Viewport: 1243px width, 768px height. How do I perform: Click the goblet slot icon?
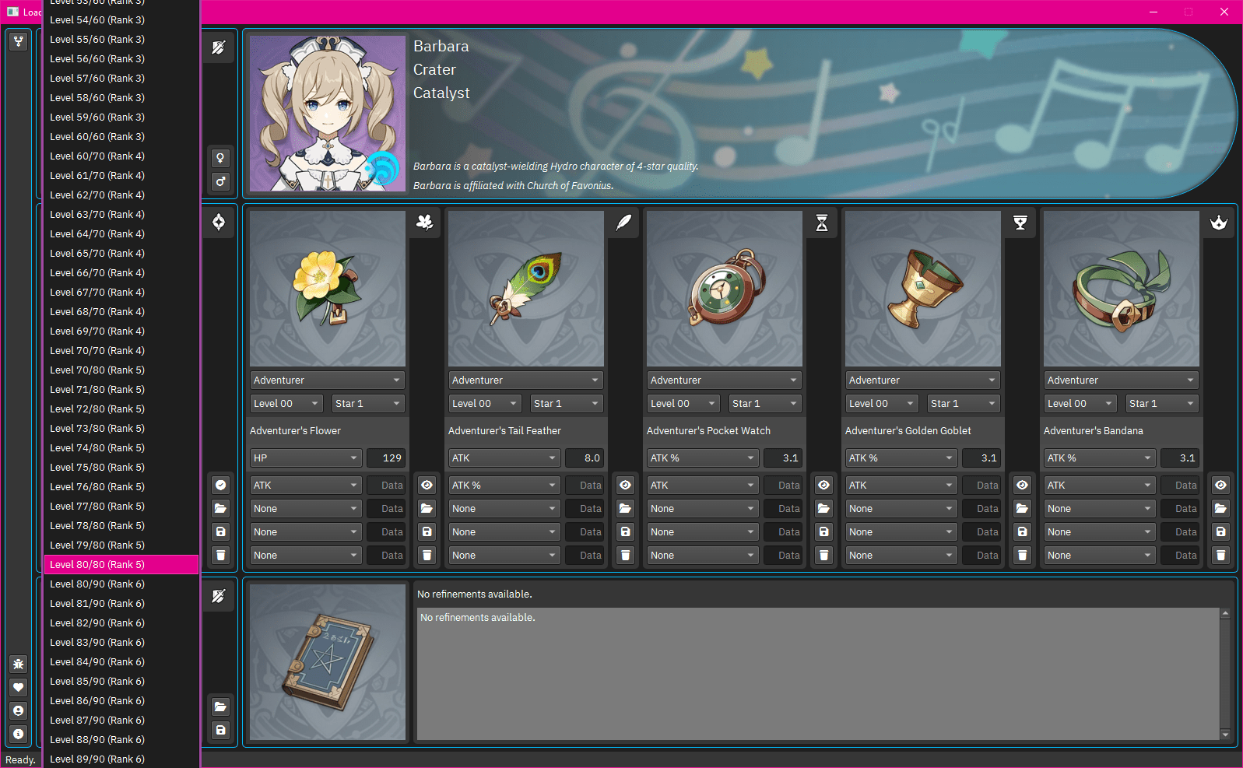[x=1020, y=223]
